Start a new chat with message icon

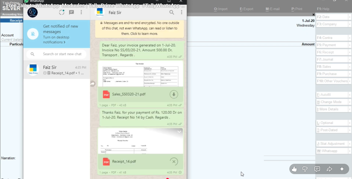71,12
